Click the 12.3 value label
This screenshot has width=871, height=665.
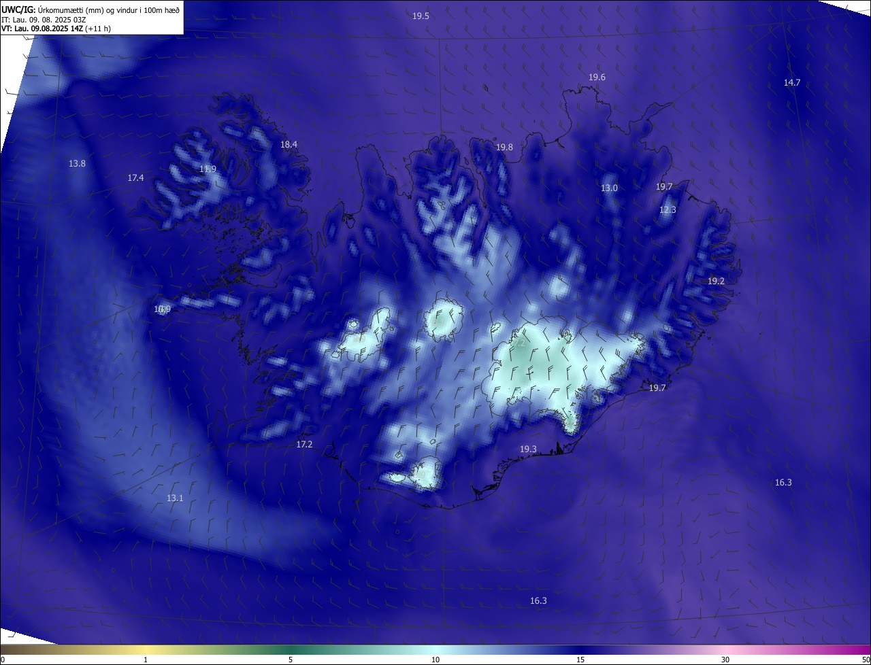[668, 209]
